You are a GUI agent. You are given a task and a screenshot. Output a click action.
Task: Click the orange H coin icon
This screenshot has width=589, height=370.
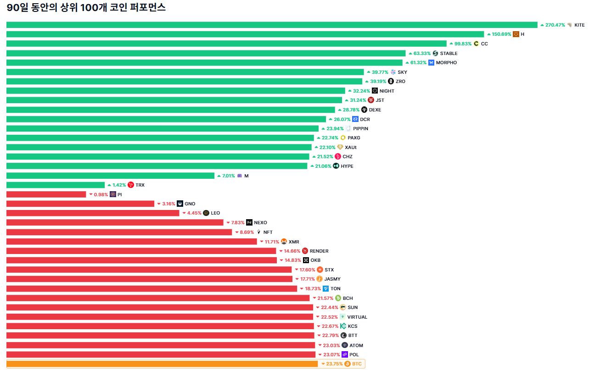(x=516, y=34)
